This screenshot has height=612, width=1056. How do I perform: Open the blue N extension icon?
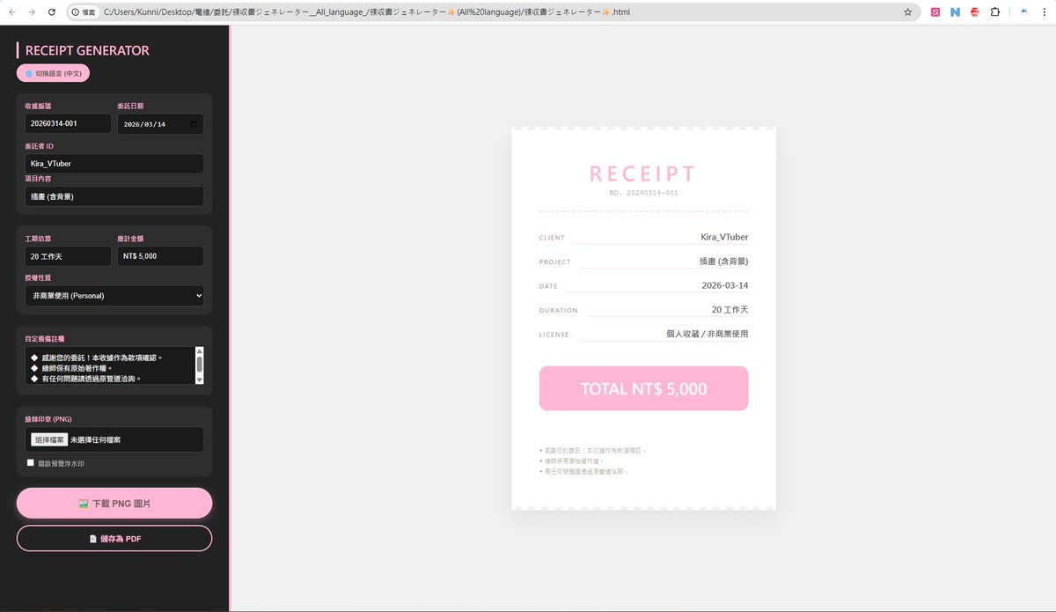coord(955,12)
